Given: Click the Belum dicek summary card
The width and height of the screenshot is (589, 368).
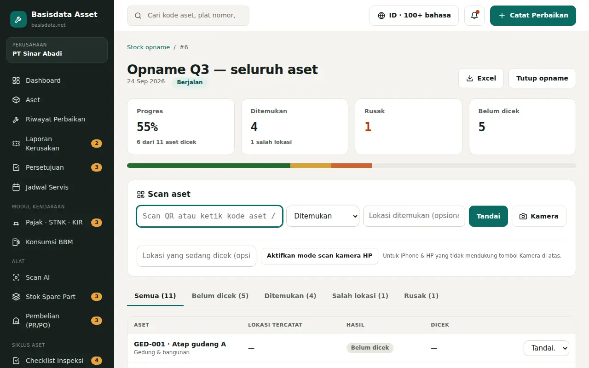Looking at the screenshot, I should point(522,127).
